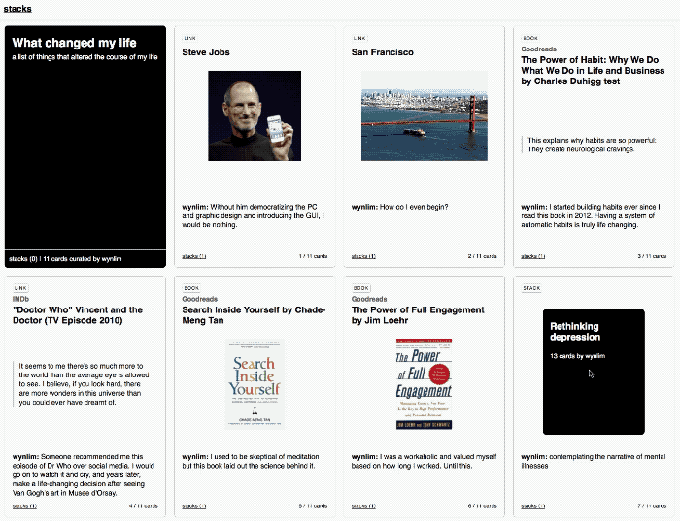Click the Power of Full Engagement book cover
Screen dimensions: 680x521
(424, 384)
